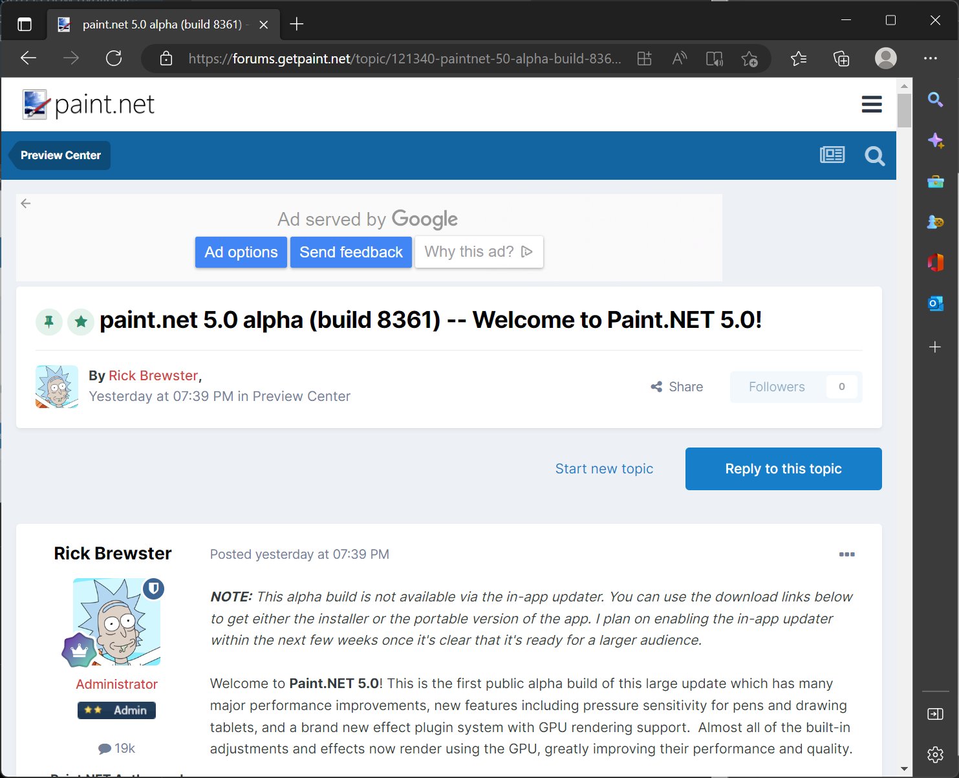Click the moderator shield badge on avatar
Viewport: 959px width, 778px height.
point(153,589)
